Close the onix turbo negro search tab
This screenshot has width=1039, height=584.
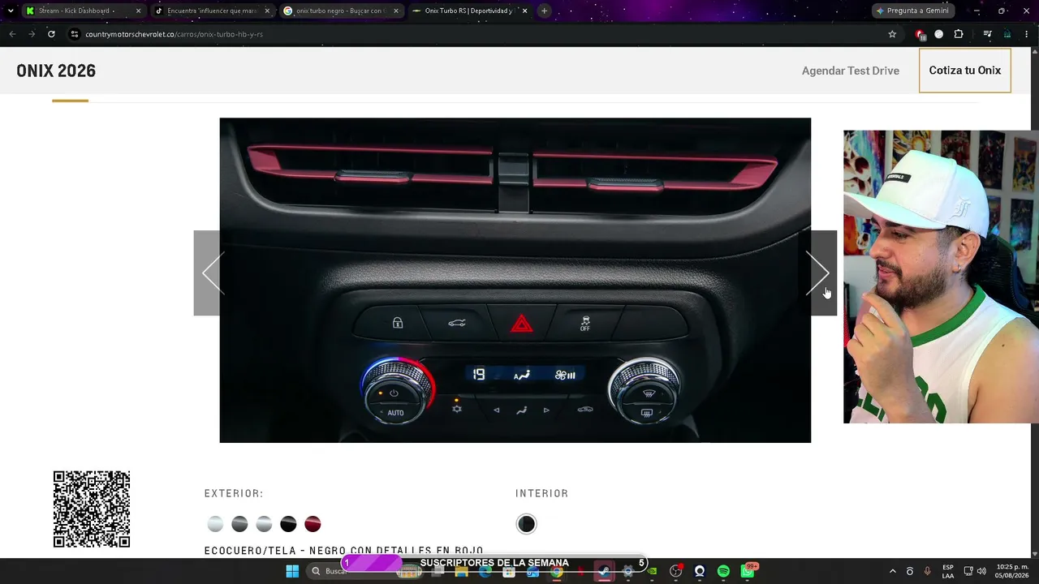(x=396, y=11)
